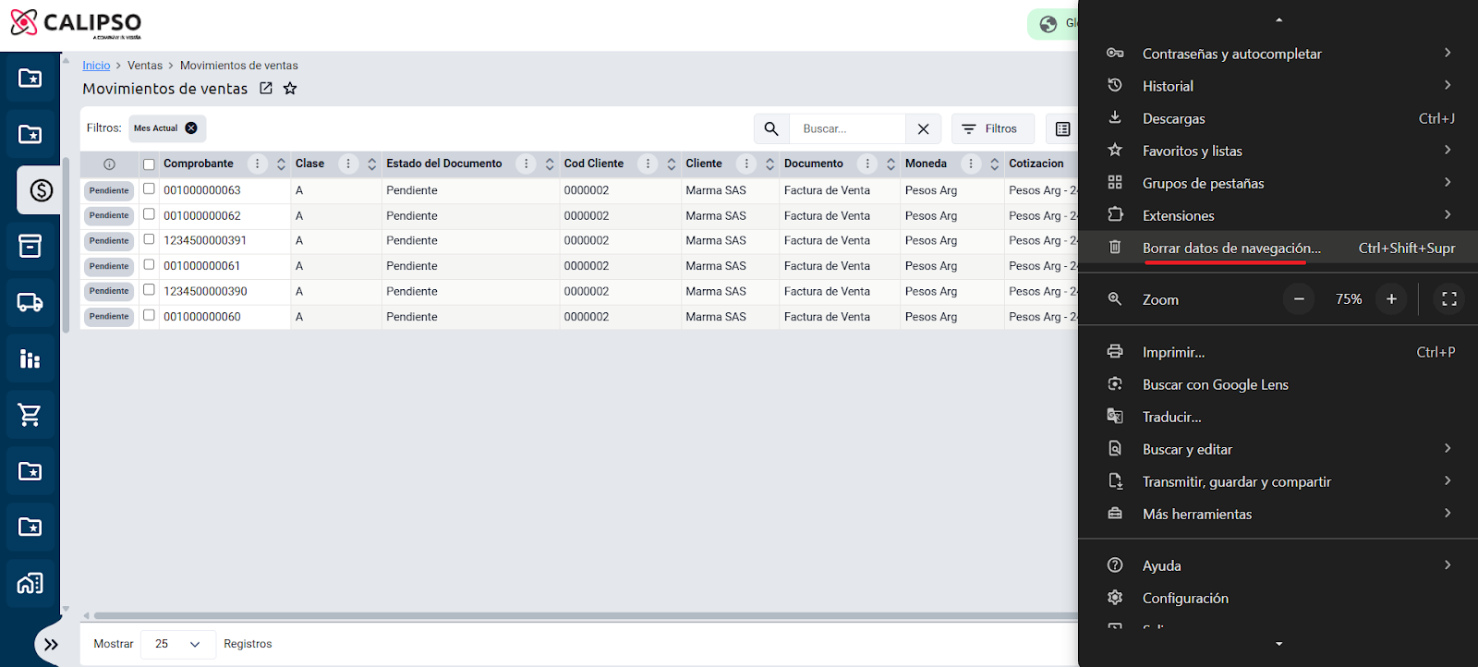The image size is (1478, 667).
Task: Open the dollar-sign Ventas module in sidebar
Action: (x=41, y=190)
